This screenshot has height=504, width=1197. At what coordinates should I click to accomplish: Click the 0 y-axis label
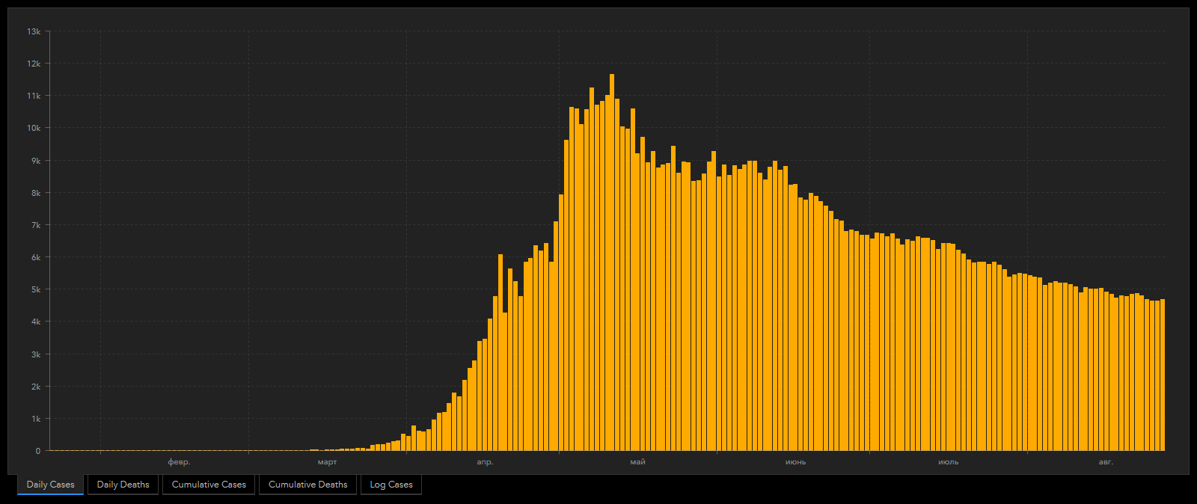[38, 451]
